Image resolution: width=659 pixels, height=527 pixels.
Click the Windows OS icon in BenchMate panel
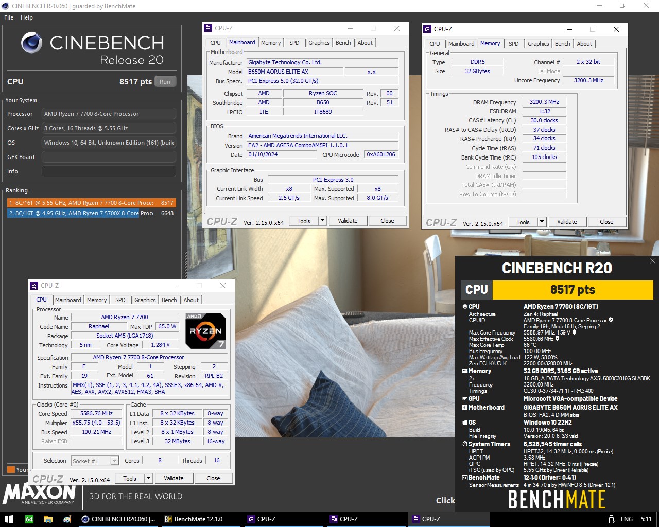(x=465, y=423)
